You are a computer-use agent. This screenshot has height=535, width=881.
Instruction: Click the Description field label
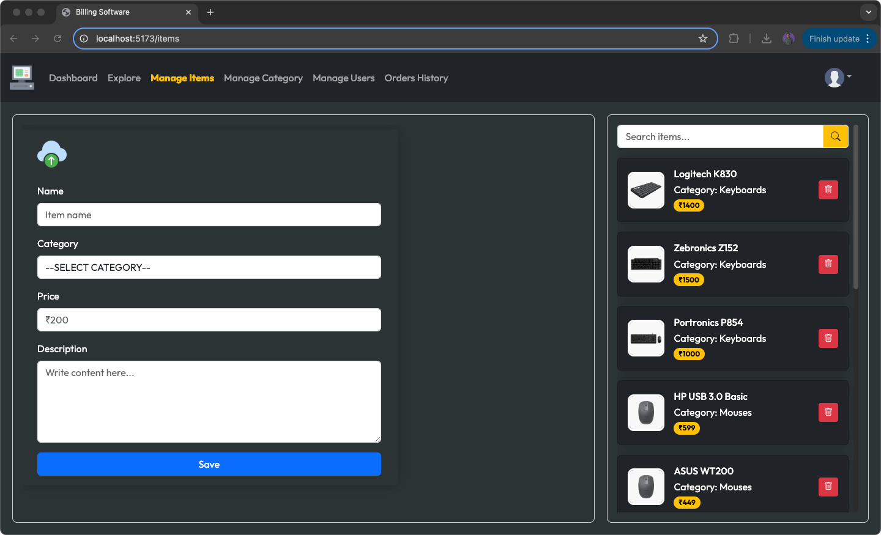point(62,349)
